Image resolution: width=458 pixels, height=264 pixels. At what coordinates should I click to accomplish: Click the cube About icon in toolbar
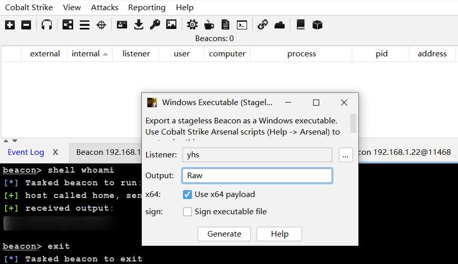(317, 25)
